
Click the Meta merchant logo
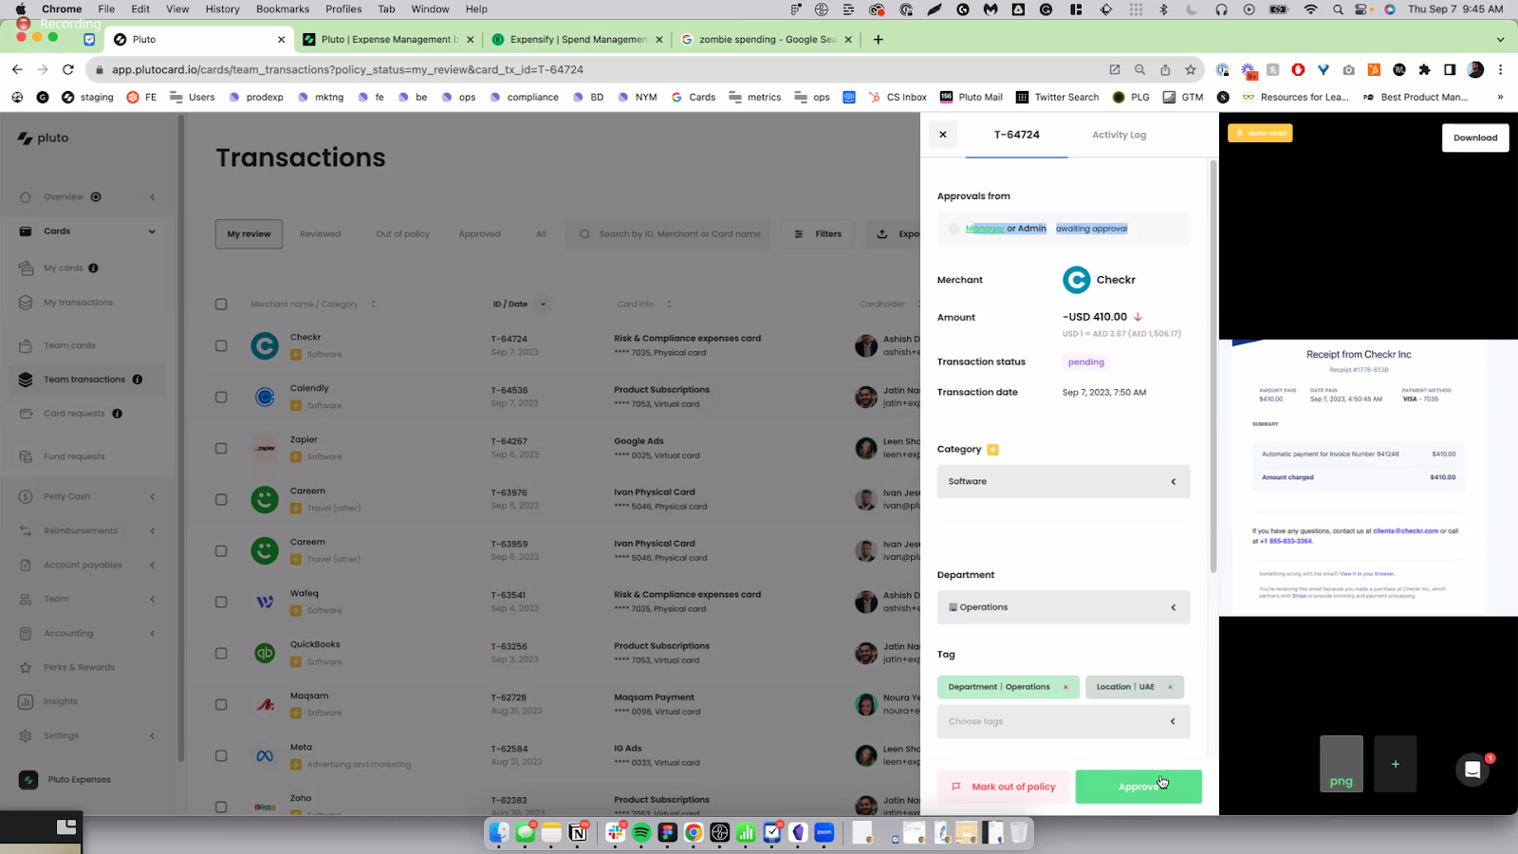click(265, 755)
